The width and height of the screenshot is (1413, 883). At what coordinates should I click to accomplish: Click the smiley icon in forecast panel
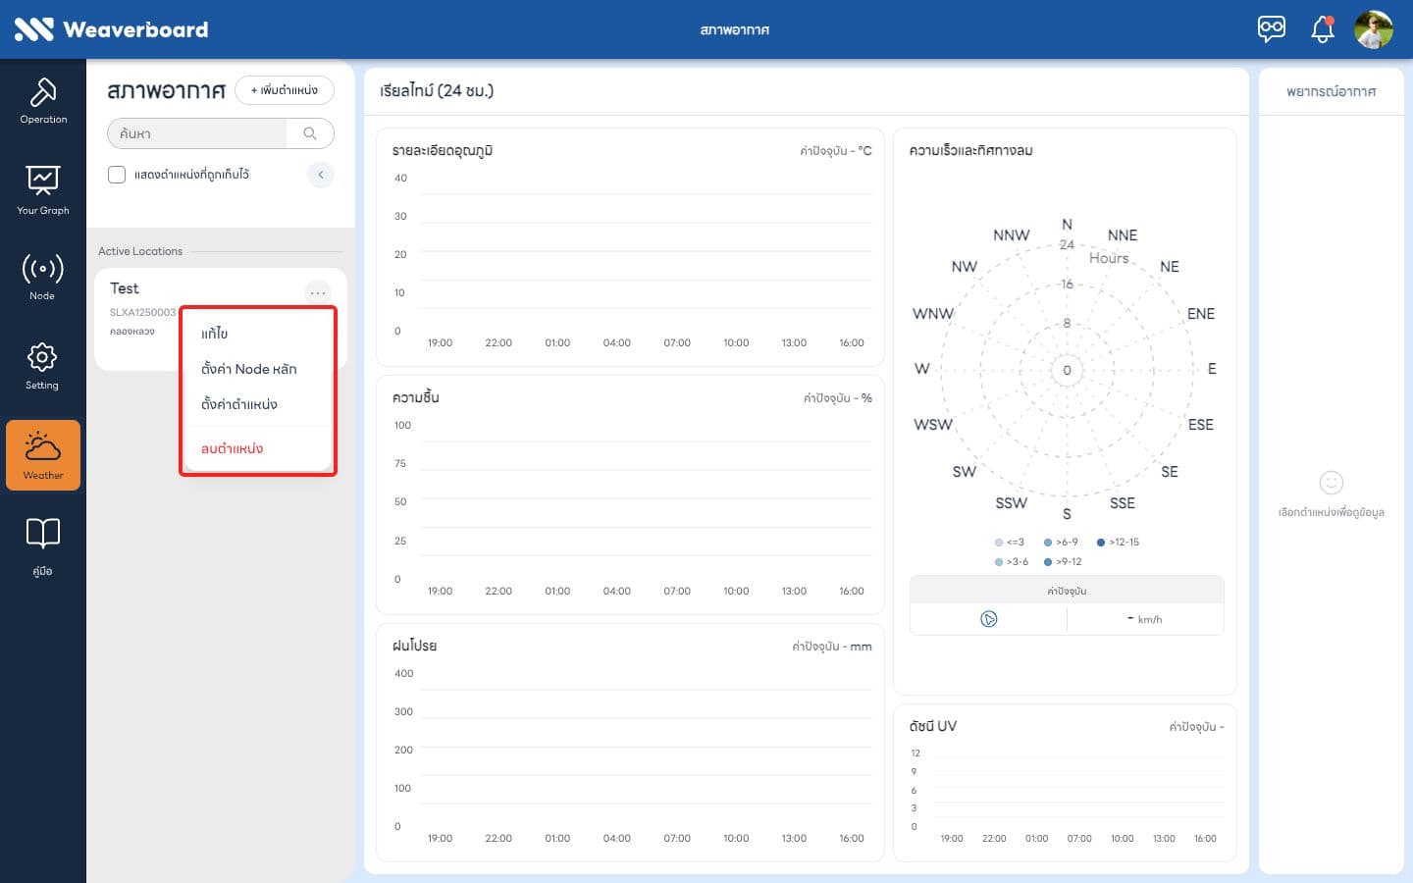tap(1332, 483)
